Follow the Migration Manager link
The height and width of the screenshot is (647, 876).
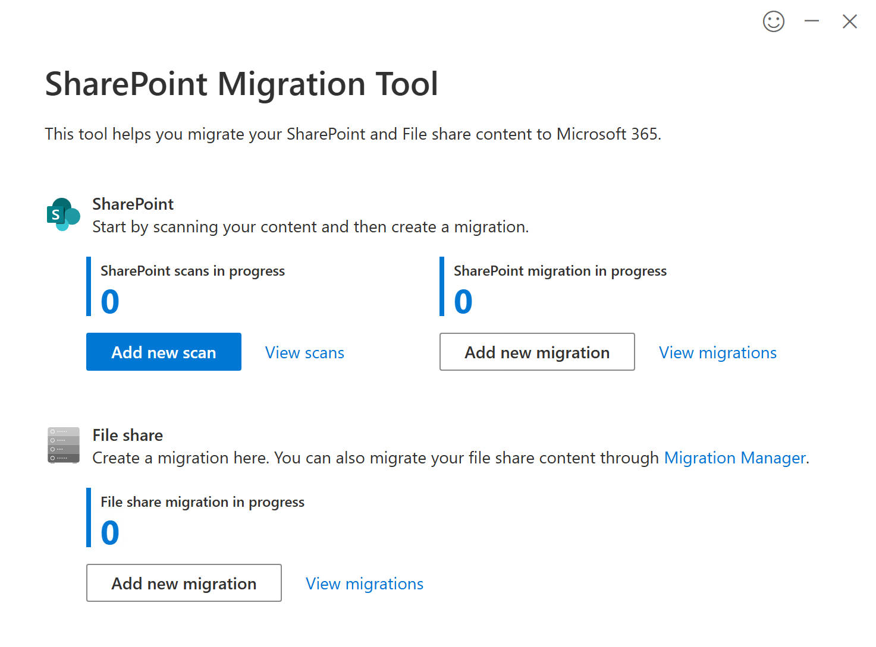pyautogui.click(x=734, y=458)
